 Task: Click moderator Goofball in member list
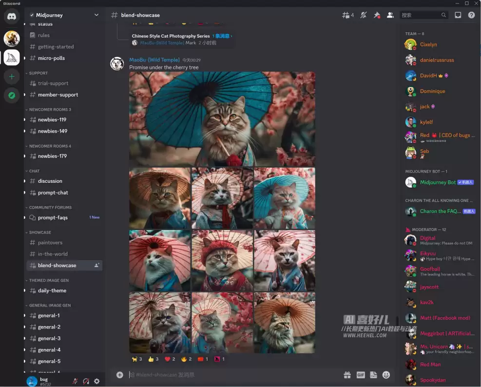440,271
